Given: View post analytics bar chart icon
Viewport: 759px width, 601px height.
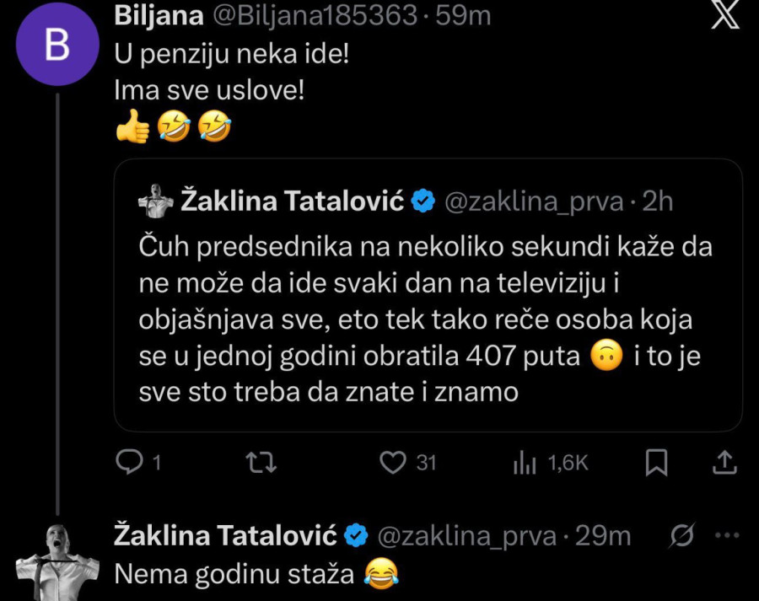Looking at the screenshot, I should (525, 462).
